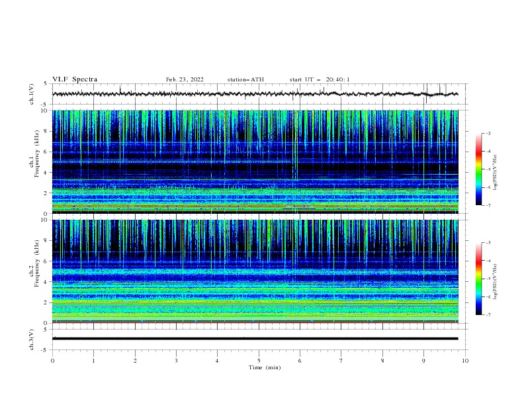This screenshot has height=405, width=524.
Task: Click the ch.1 voltage waveform trace
Action: click(255, 94)
